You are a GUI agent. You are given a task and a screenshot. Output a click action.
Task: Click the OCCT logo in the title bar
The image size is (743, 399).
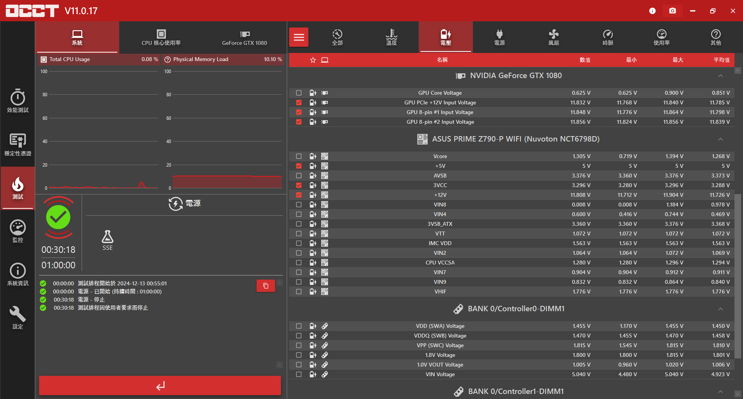[x=32, y=11]
